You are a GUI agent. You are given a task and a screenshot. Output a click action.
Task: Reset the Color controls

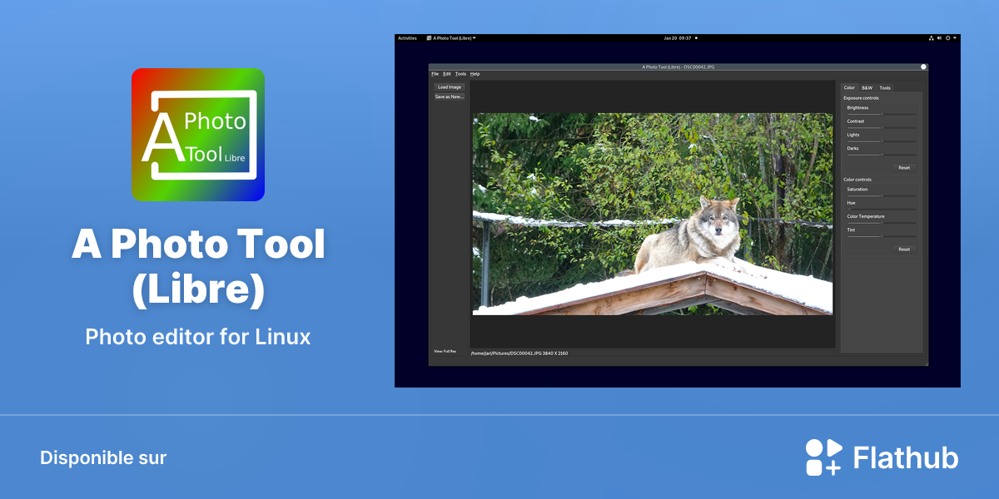click(904, 249)
